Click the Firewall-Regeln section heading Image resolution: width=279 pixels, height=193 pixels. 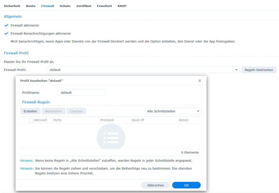pyautogui.click(x=36, y=102)
